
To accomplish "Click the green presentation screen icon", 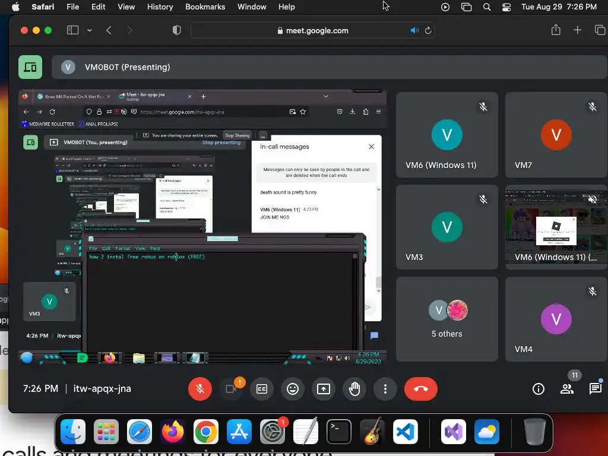I will coord(30,67).
